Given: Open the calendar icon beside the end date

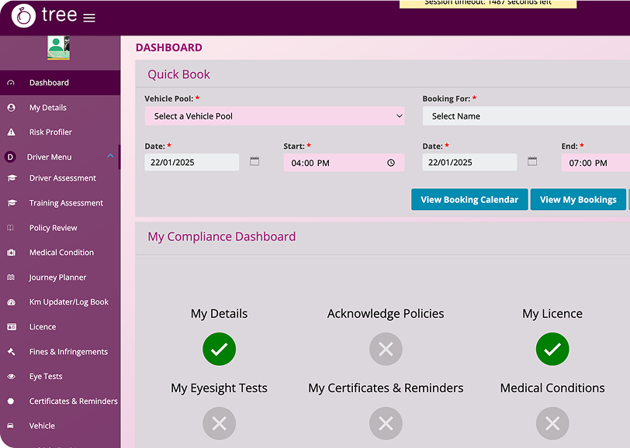Looking at the screenshot, I should point(532,161).
